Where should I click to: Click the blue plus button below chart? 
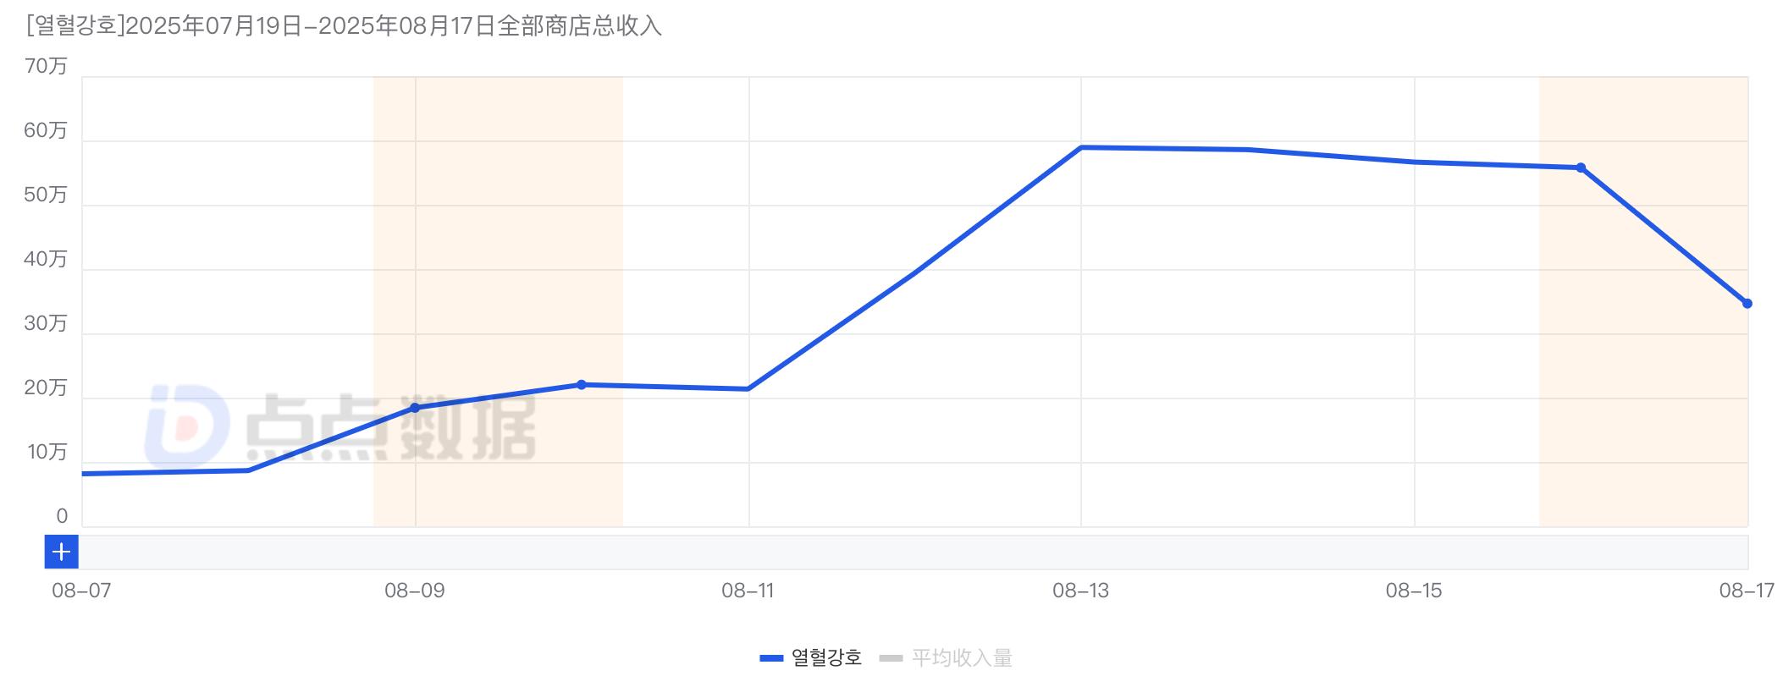coord(61,552)
